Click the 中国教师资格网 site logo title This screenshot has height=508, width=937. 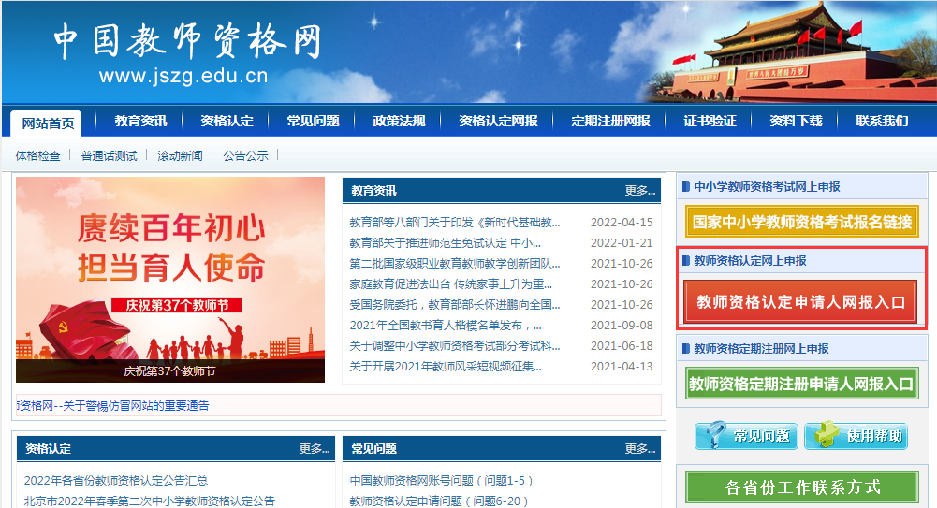point(188,40)
